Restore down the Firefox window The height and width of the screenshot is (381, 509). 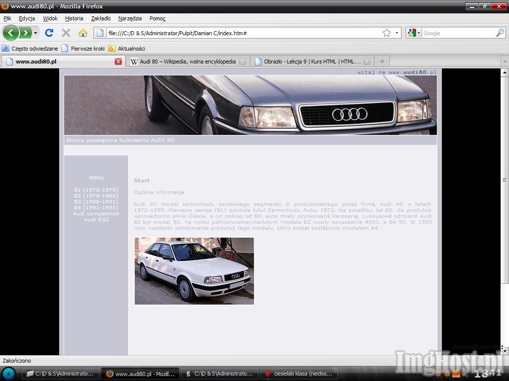(x=484, y=6)
